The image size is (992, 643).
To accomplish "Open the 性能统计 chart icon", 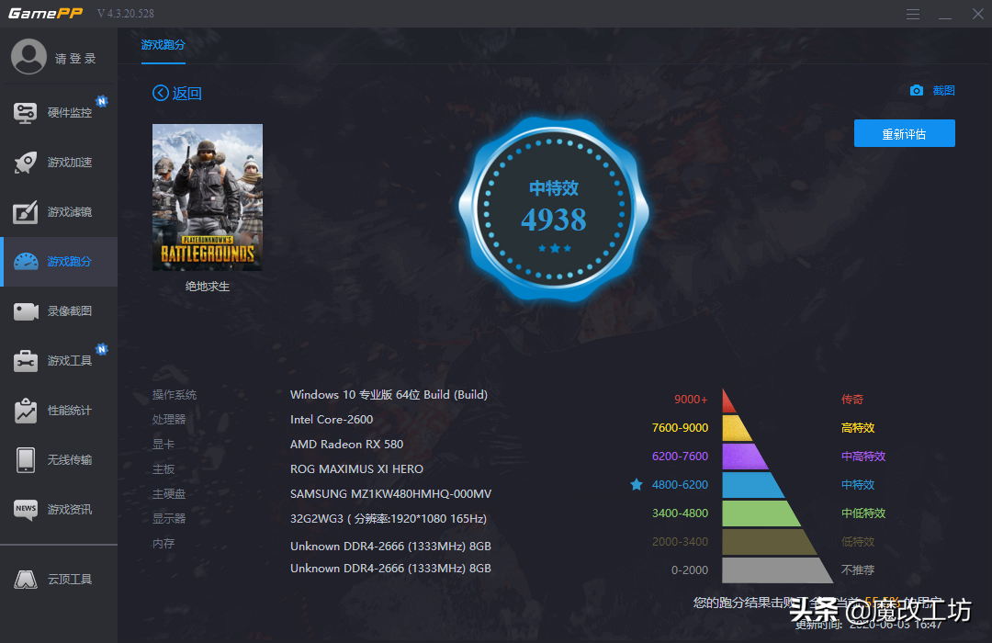I will click(26, 411).
